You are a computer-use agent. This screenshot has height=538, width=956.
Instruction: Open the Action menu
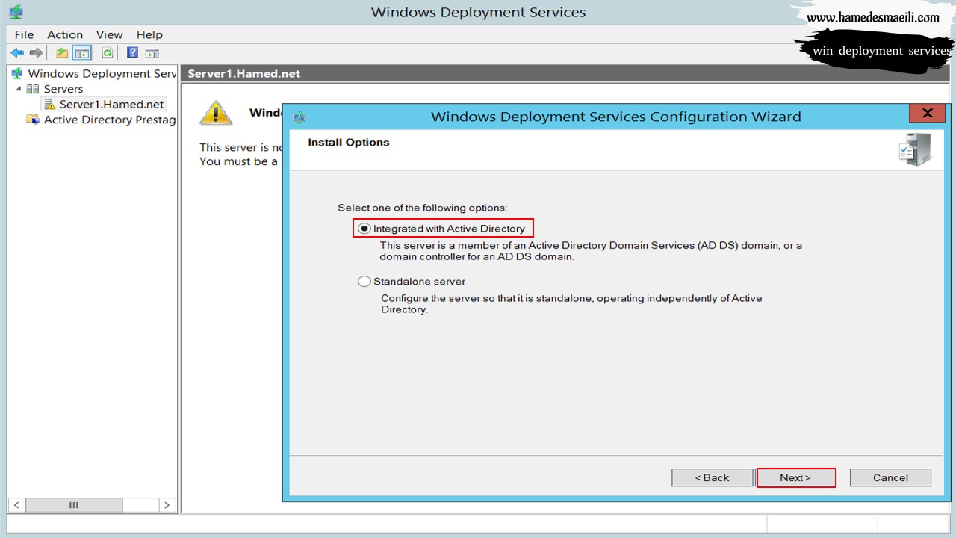click(x=65, y=34)
